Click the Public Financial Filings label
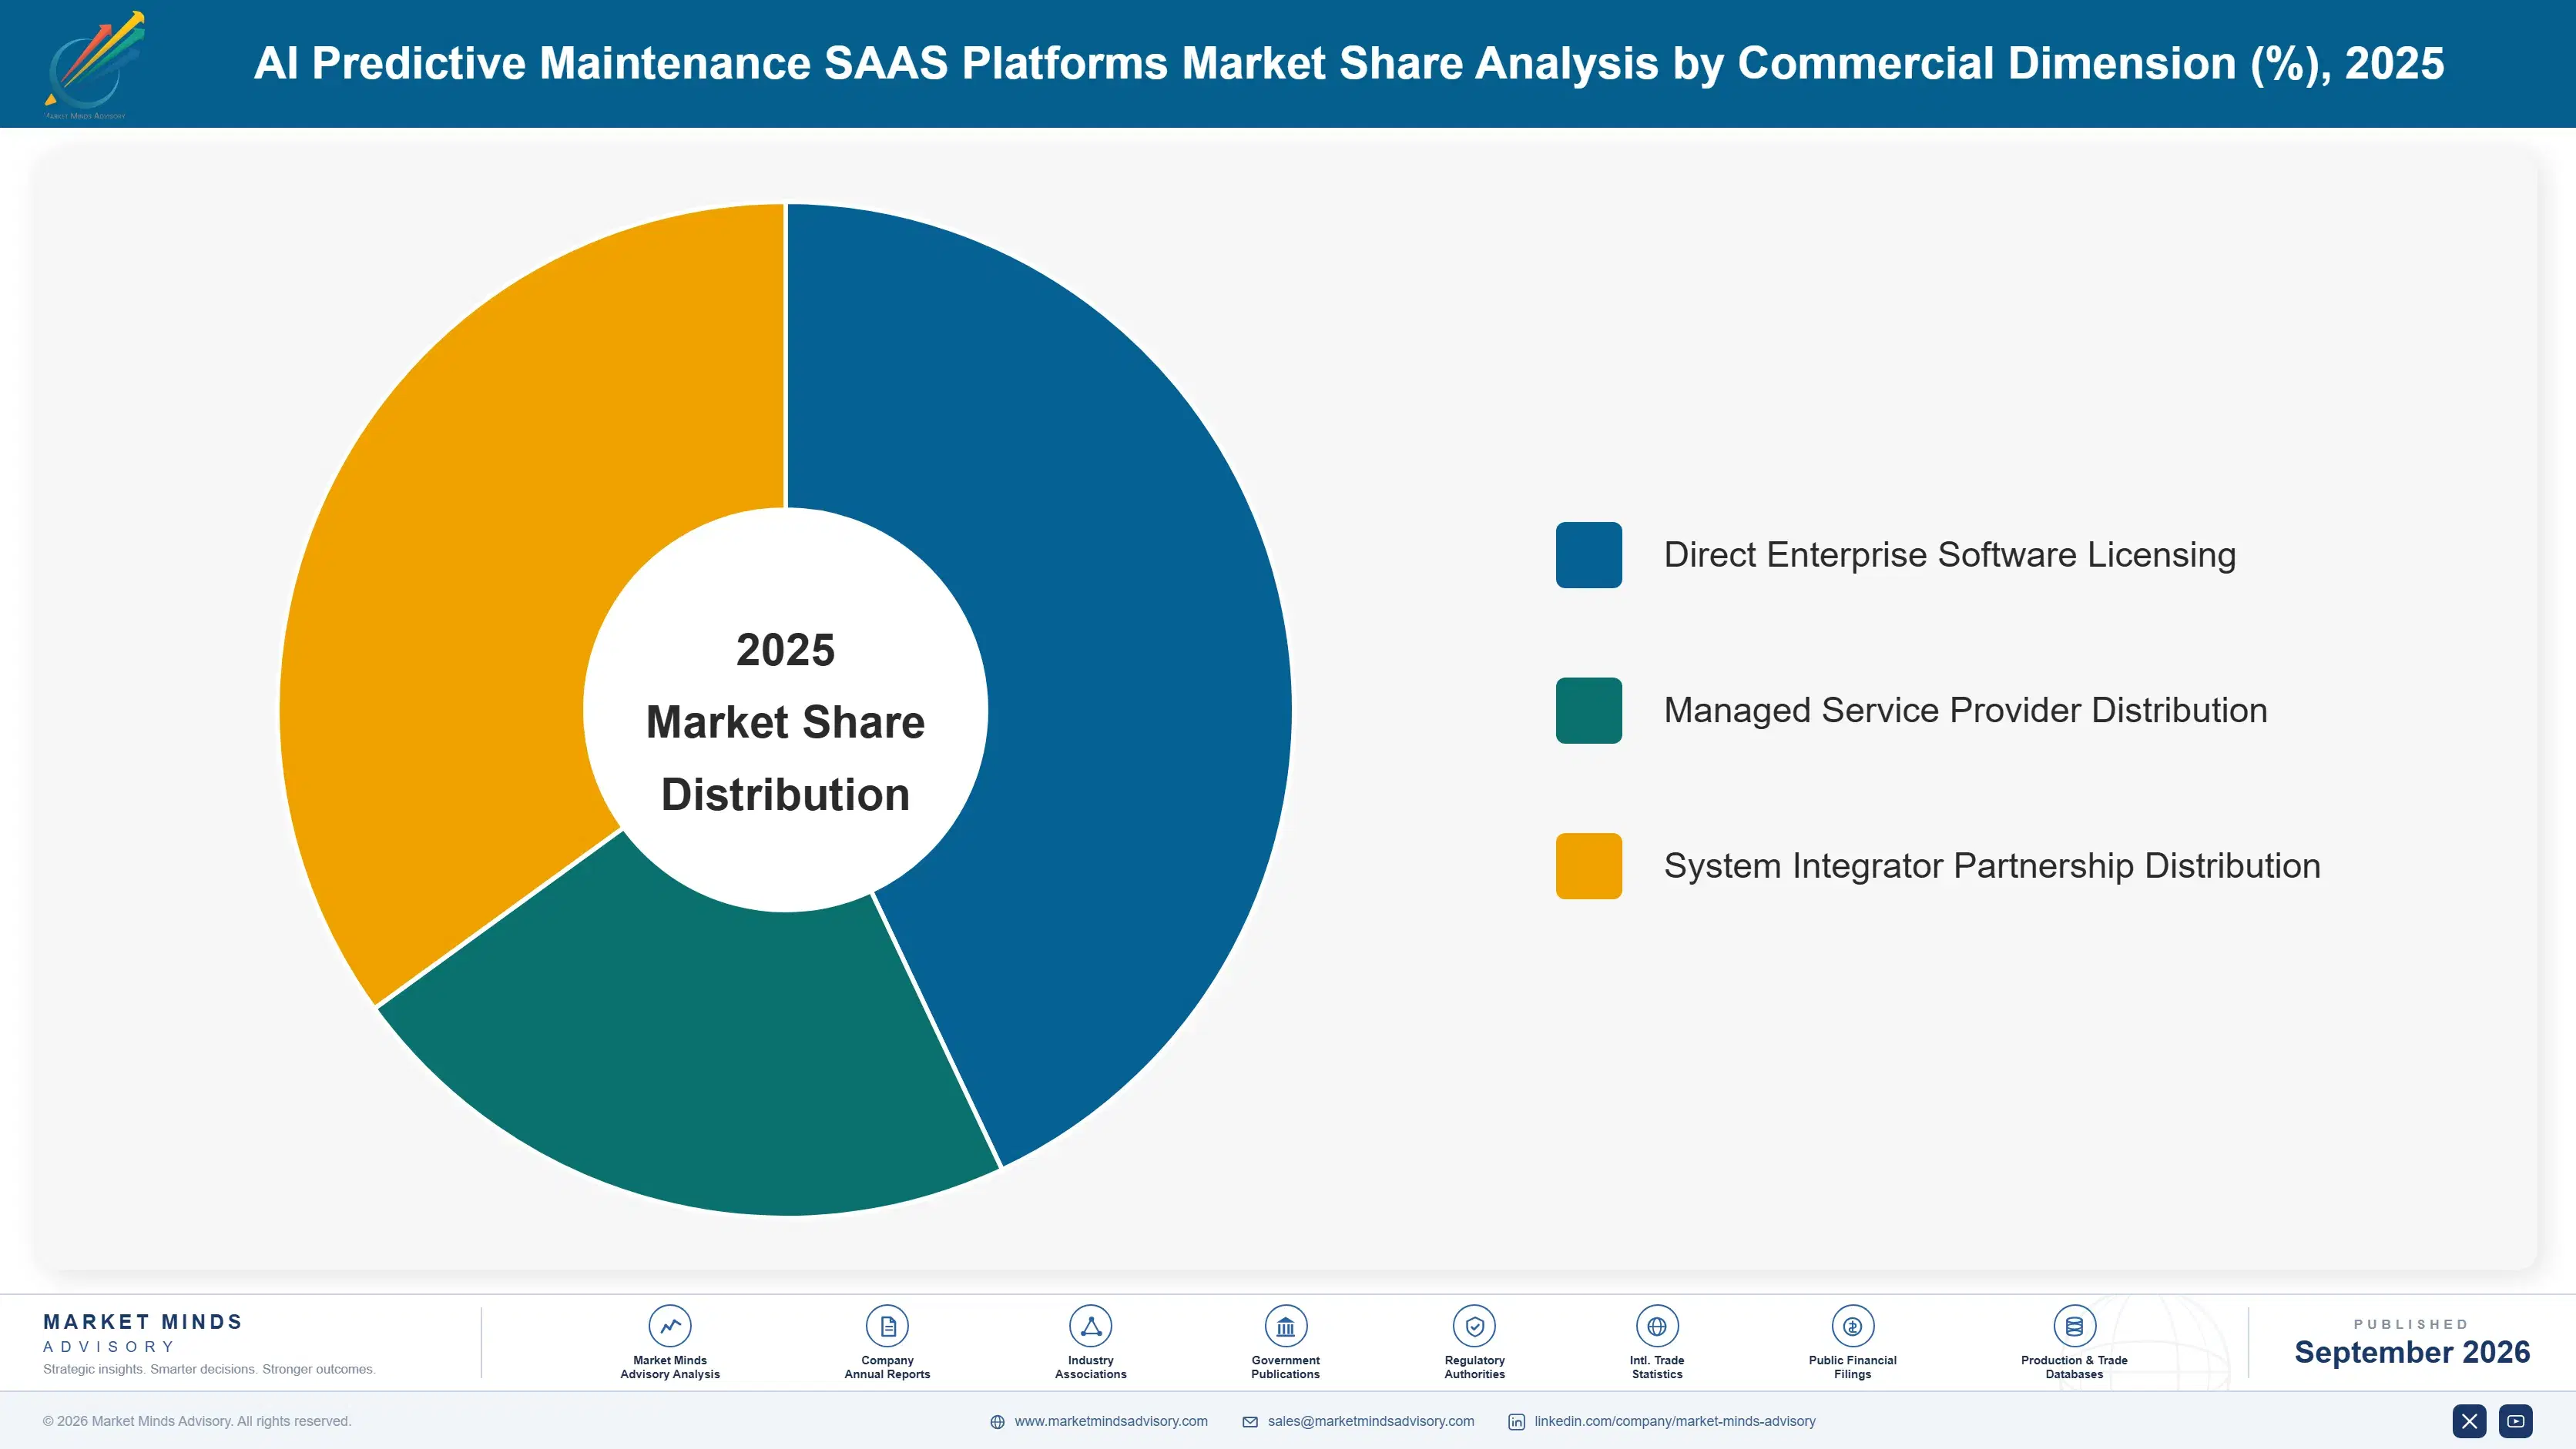Viewport: 2576px width, 1449px height. 1852,1367
